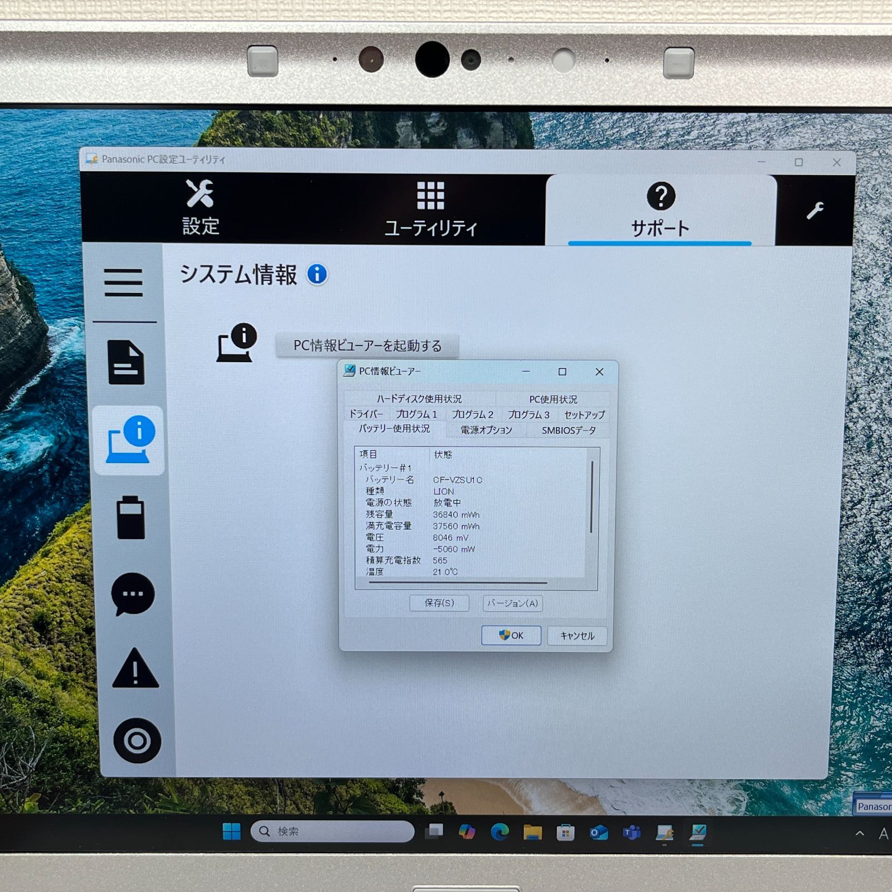The width and height of the screenshot is (892, 892).
Task: Switch to the ユーティリティ tab
Action: coord(430,210)
